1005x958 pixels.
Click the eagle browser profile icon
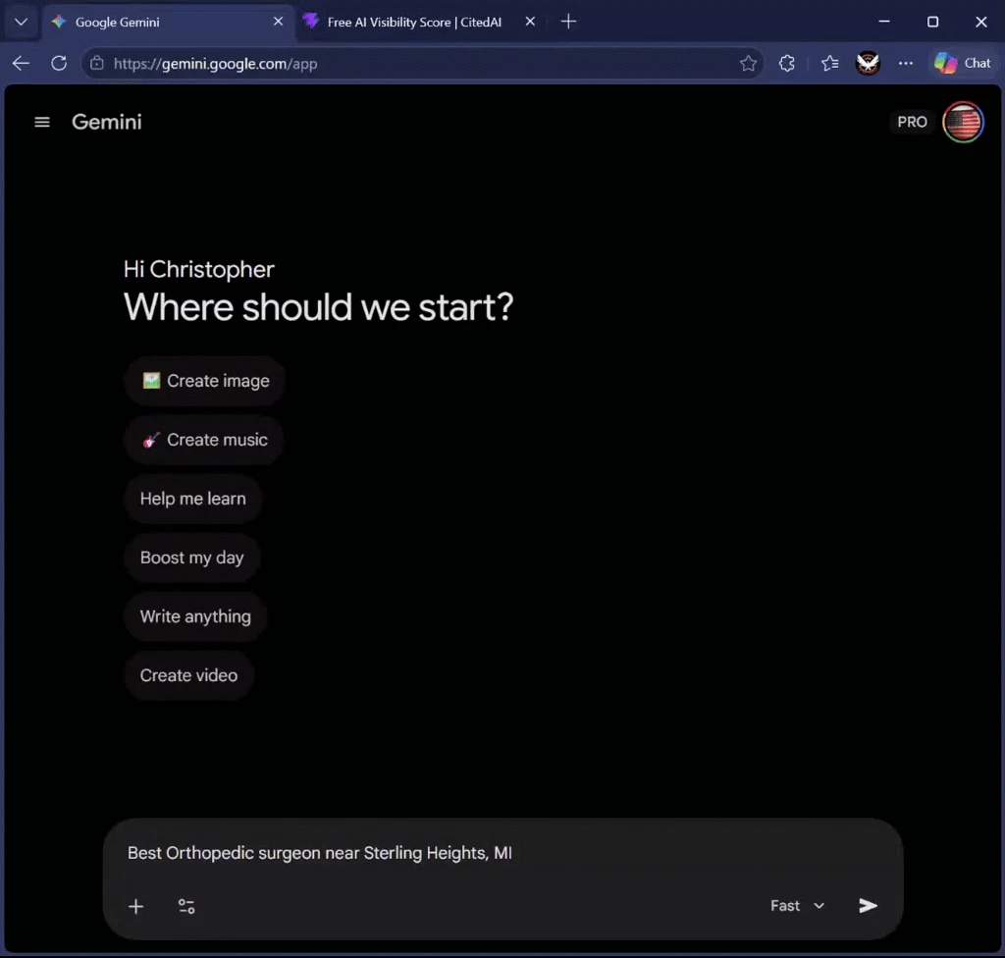point(868,64)
